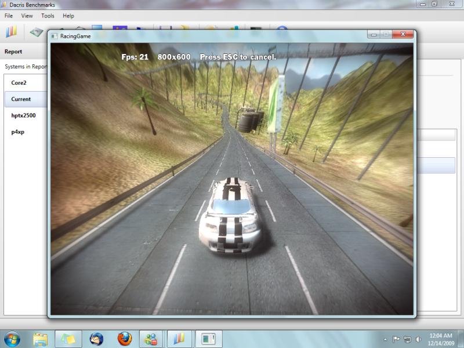The image size is (464, 348).
Task: Click the taskbar clock and date
Action: [441, 339]
